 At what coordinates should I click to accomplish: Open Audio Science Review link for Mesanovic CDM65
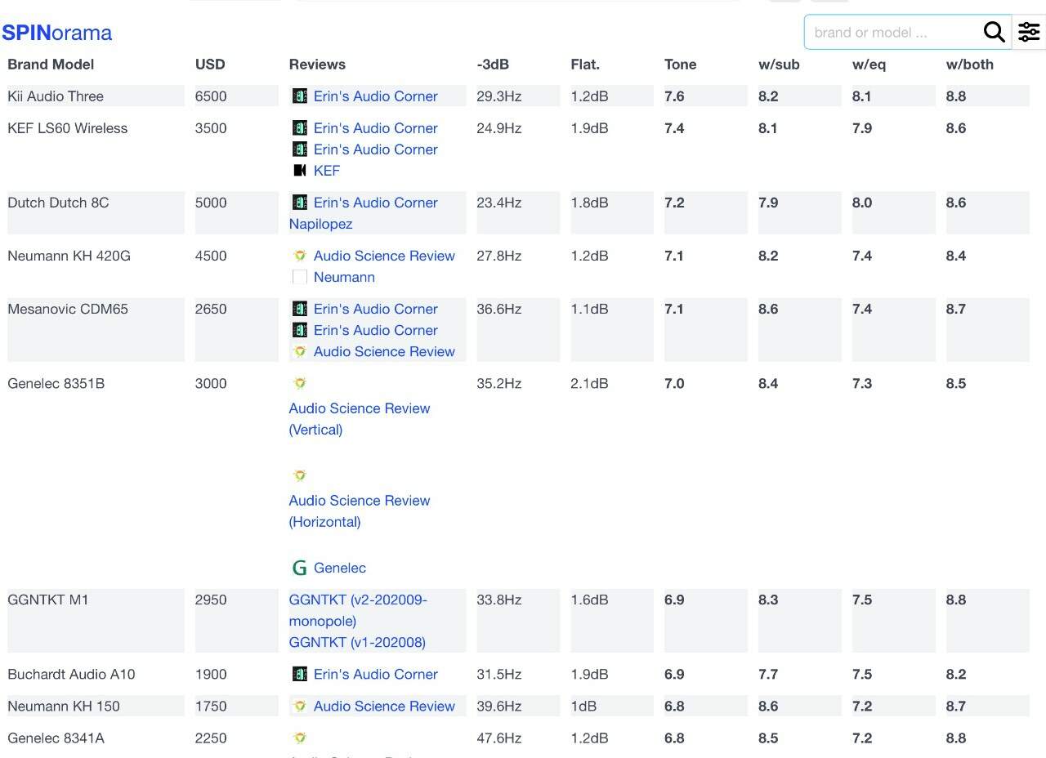pos(383,351)
